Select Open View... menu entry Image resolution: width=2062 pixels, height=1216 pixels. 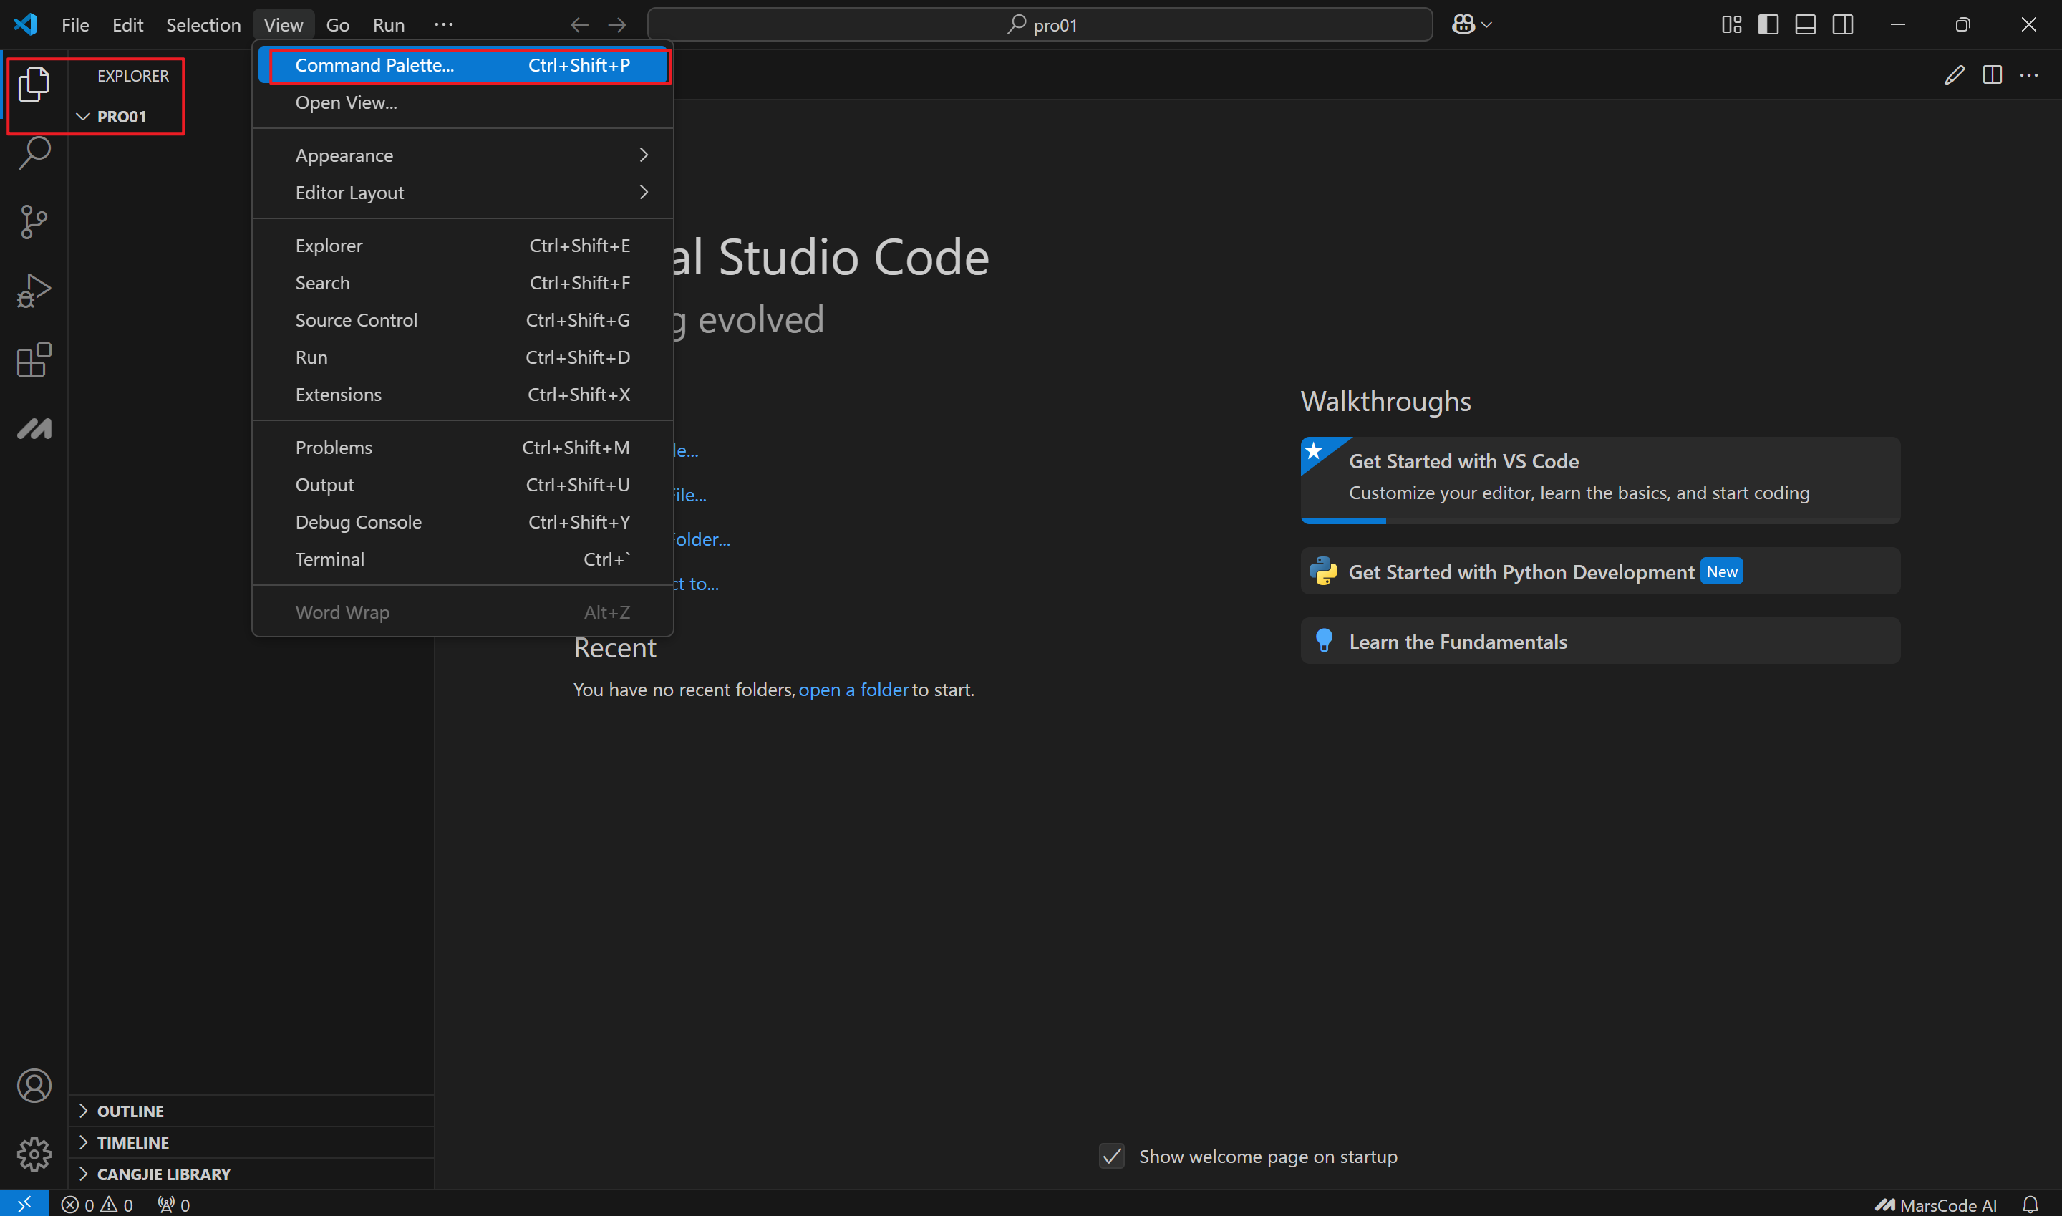[x=463, y=102]
